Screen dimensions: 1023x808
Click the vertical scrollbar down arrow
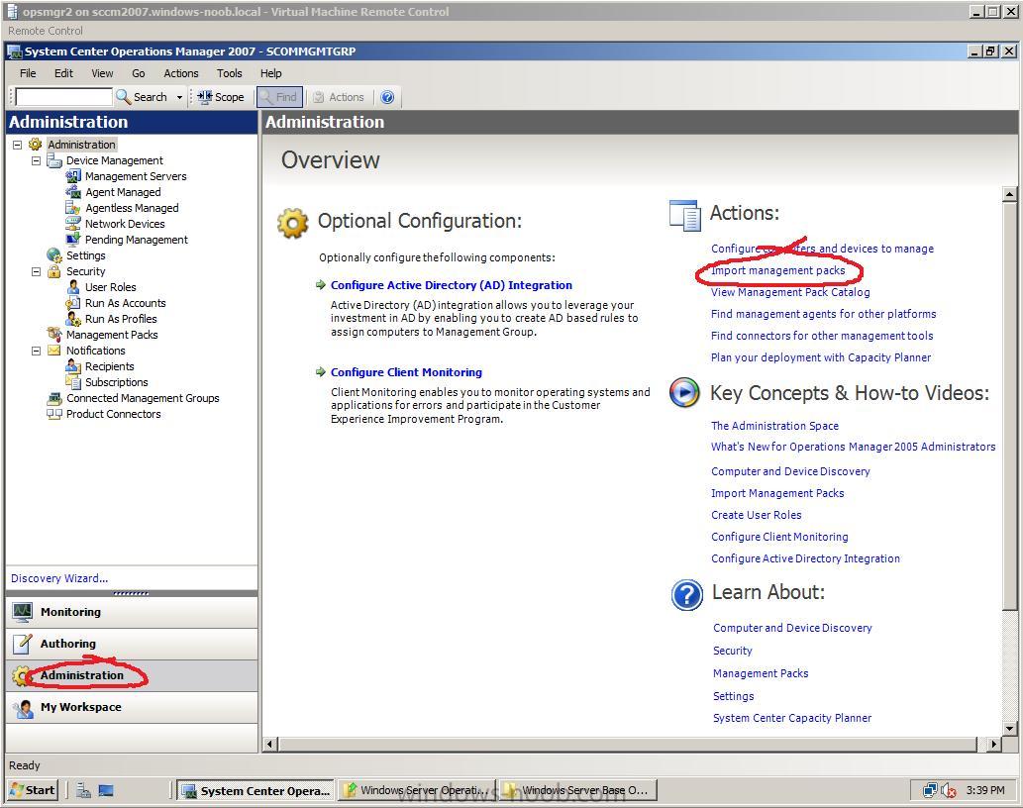(x=1009, y=728)
